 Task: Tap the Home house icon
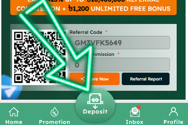14,112
